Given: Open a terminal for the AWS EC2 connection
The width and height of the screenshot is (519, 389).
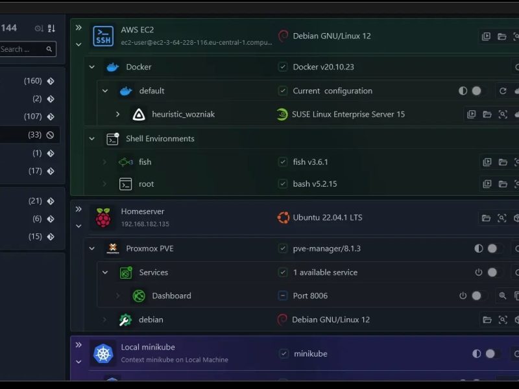Looking at the screenshot, I should click(x=486, y=37).
